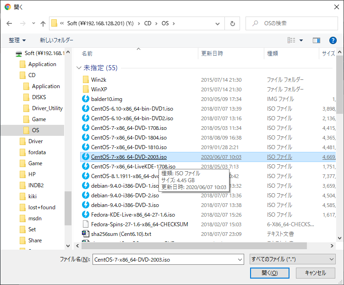Select the Soft network drive in tree
Viewport: 344px width, 285px height.
[40, 53]
